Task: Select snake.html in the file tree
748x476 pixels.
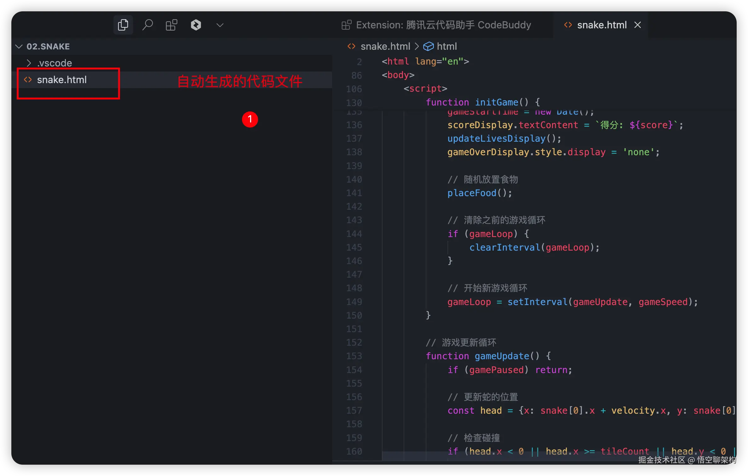Action: click(62, 80)
